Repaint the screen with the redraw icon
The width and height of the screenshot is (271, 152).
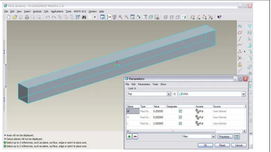[x=102, y=17]
